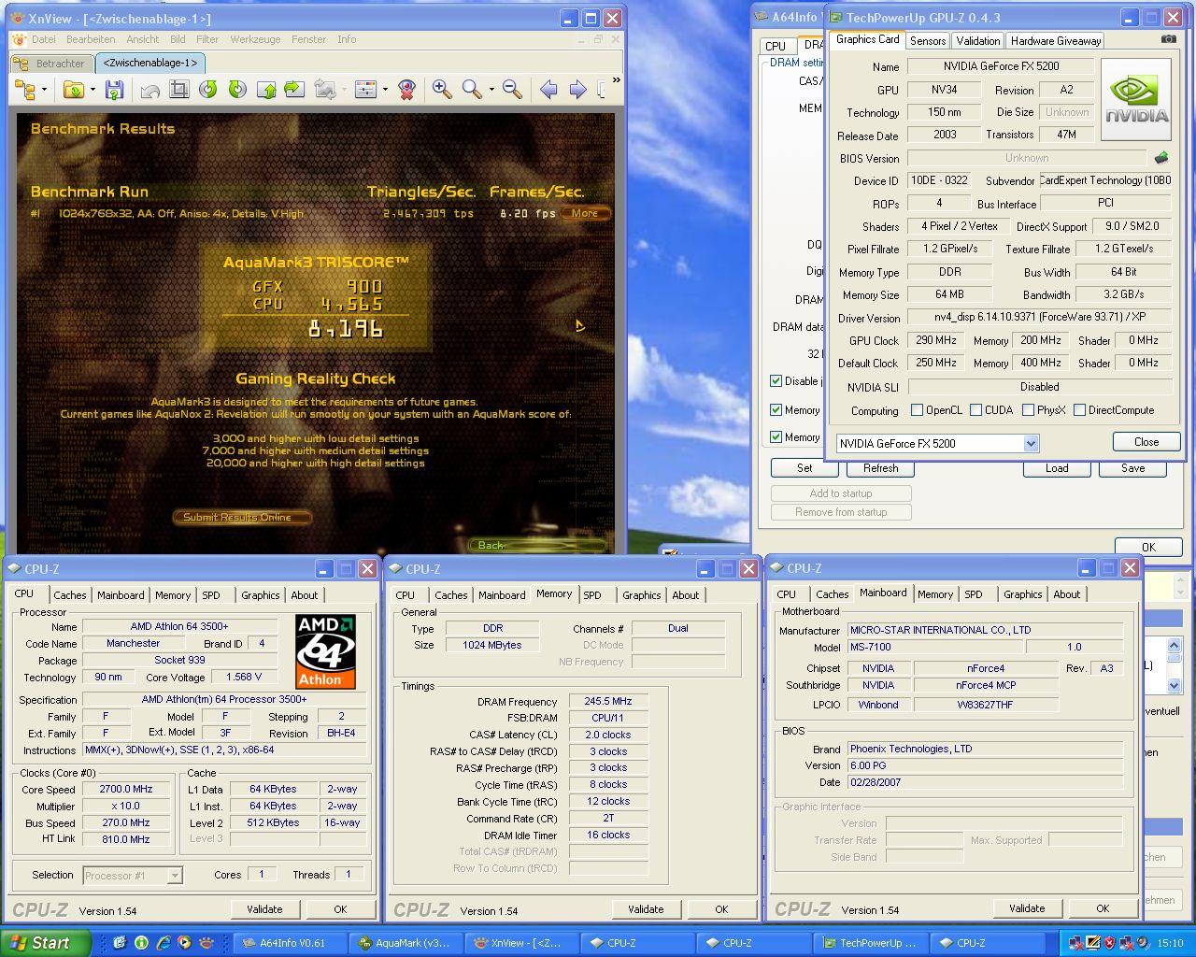The image size is (1196, 957).
Task: Switch to the Sensors tab in GPU-Z
Action: [928, 41]
